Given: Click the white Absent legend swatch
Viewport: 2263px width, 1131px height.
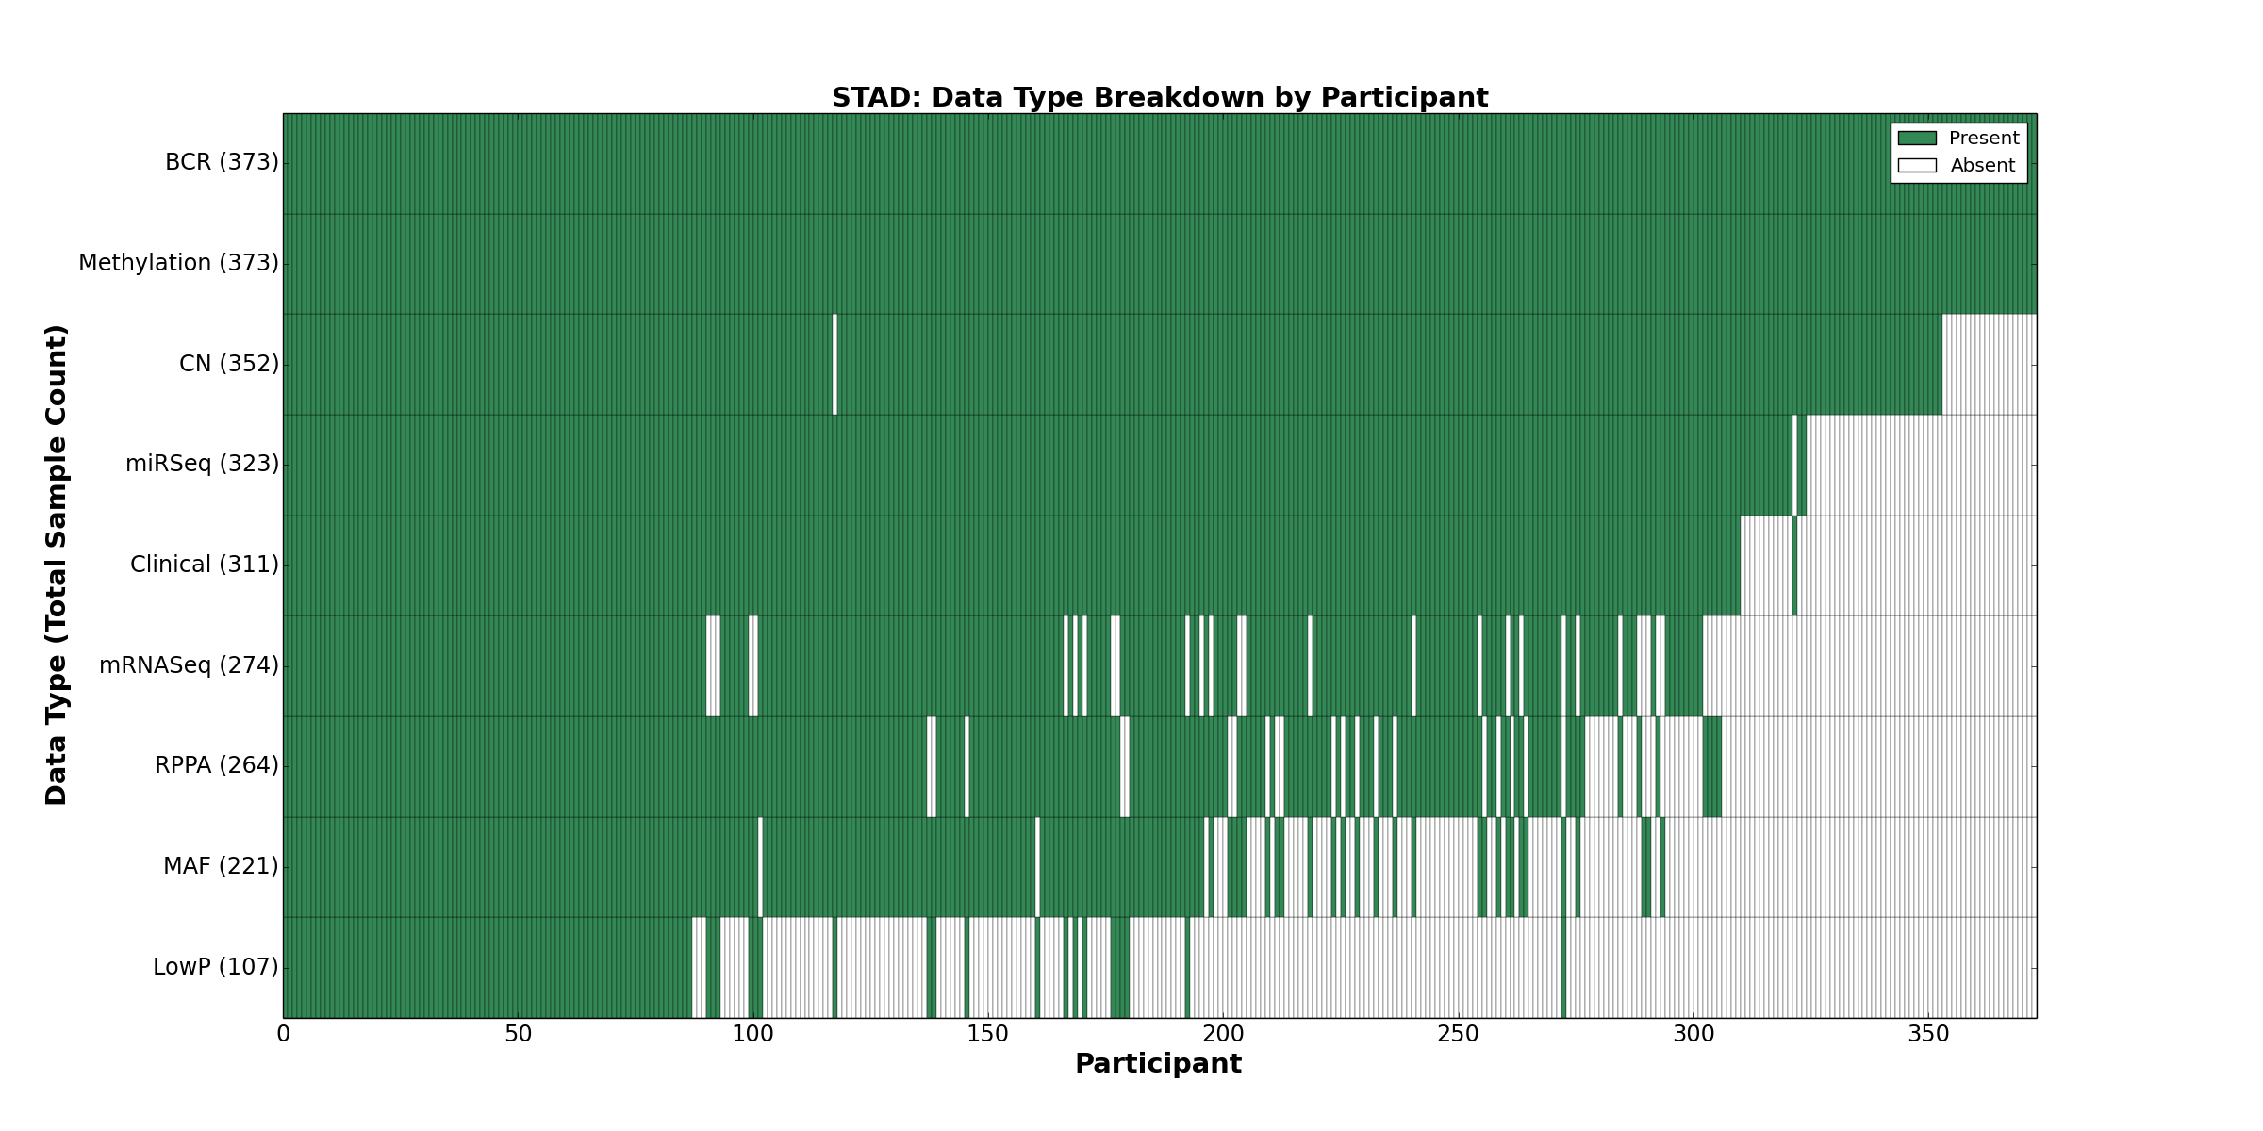Looking at the screenshot, I should click(x=1916, y=166).
